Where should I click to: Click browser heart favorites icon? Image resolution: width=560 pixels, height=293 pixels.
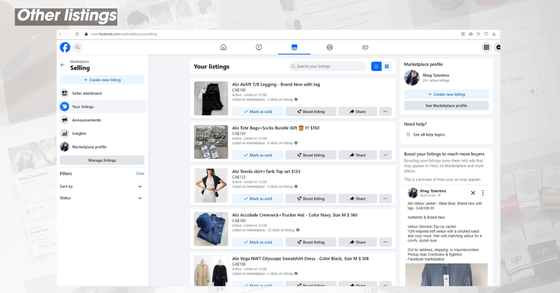click(486, 34)
